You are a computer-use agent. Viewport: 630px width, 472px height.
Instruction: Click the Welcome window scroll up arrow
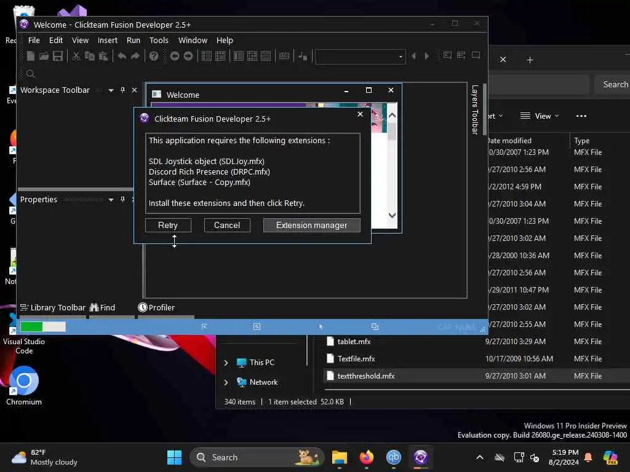(392, 115)
